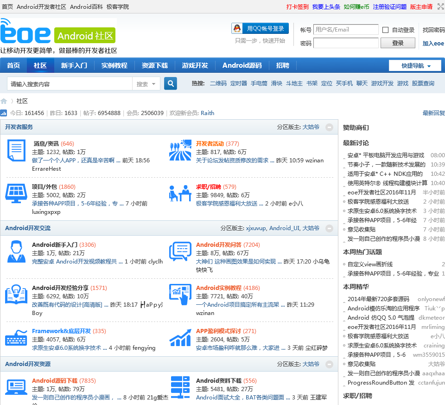Go to 首页 in the blue nav bar
445x405 pixels.
pyautogui.click(x=13, y=65)
